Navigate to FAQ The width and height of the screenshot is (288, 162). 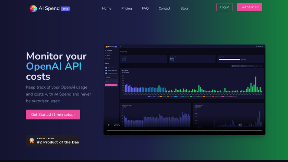coord(145,9)
